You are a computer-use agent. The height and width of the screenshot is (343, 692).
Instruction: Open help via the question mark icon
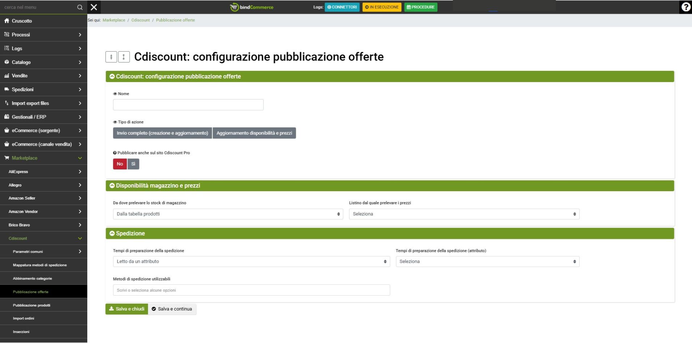click(x=685, y=7)
